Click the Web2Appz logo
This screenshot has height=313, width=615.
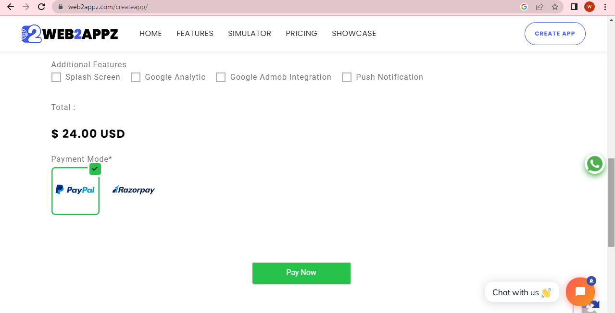point(69,33)
